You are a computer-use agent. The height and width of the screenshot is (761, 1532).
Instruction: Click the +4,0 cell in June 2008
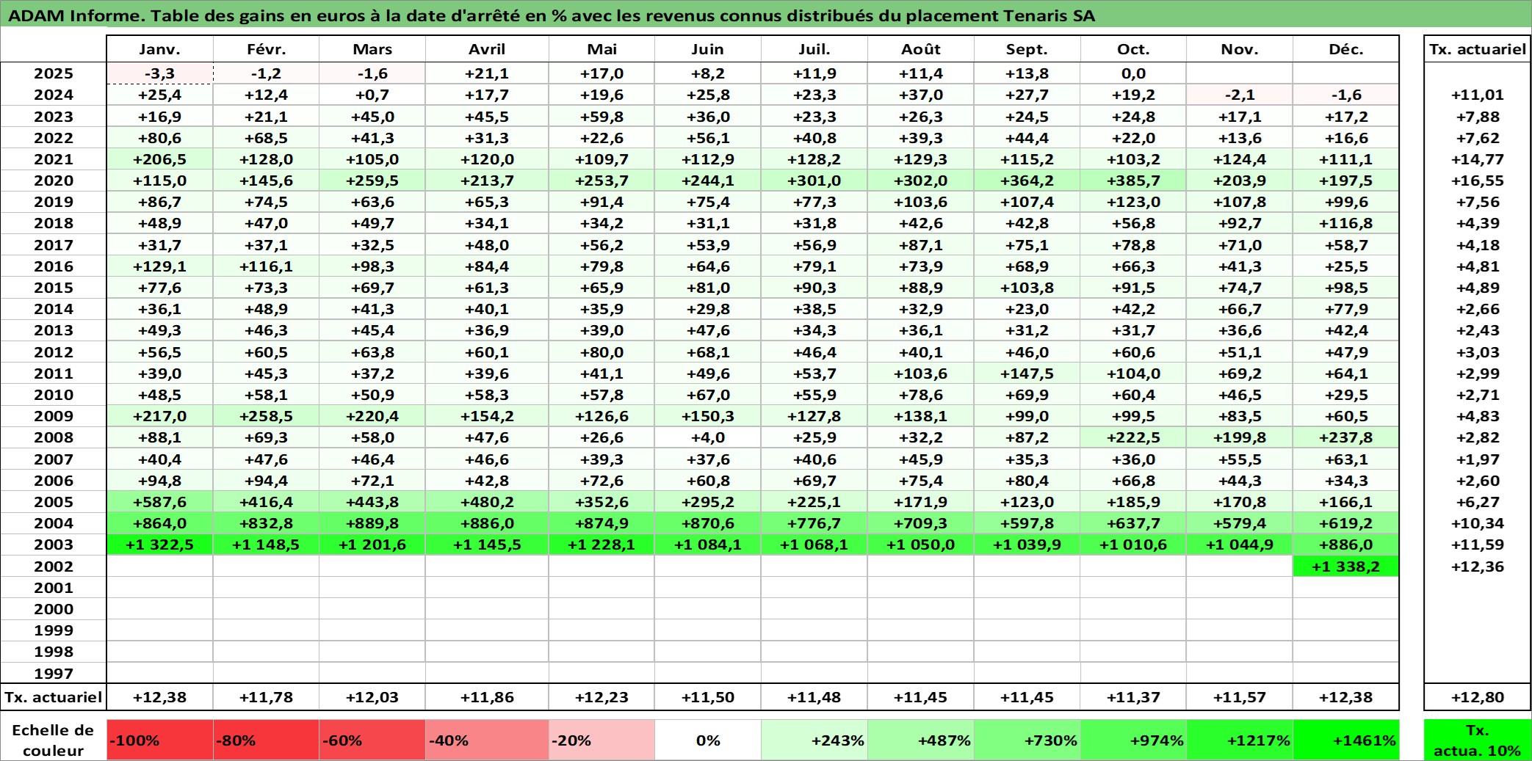click(707, 437)
